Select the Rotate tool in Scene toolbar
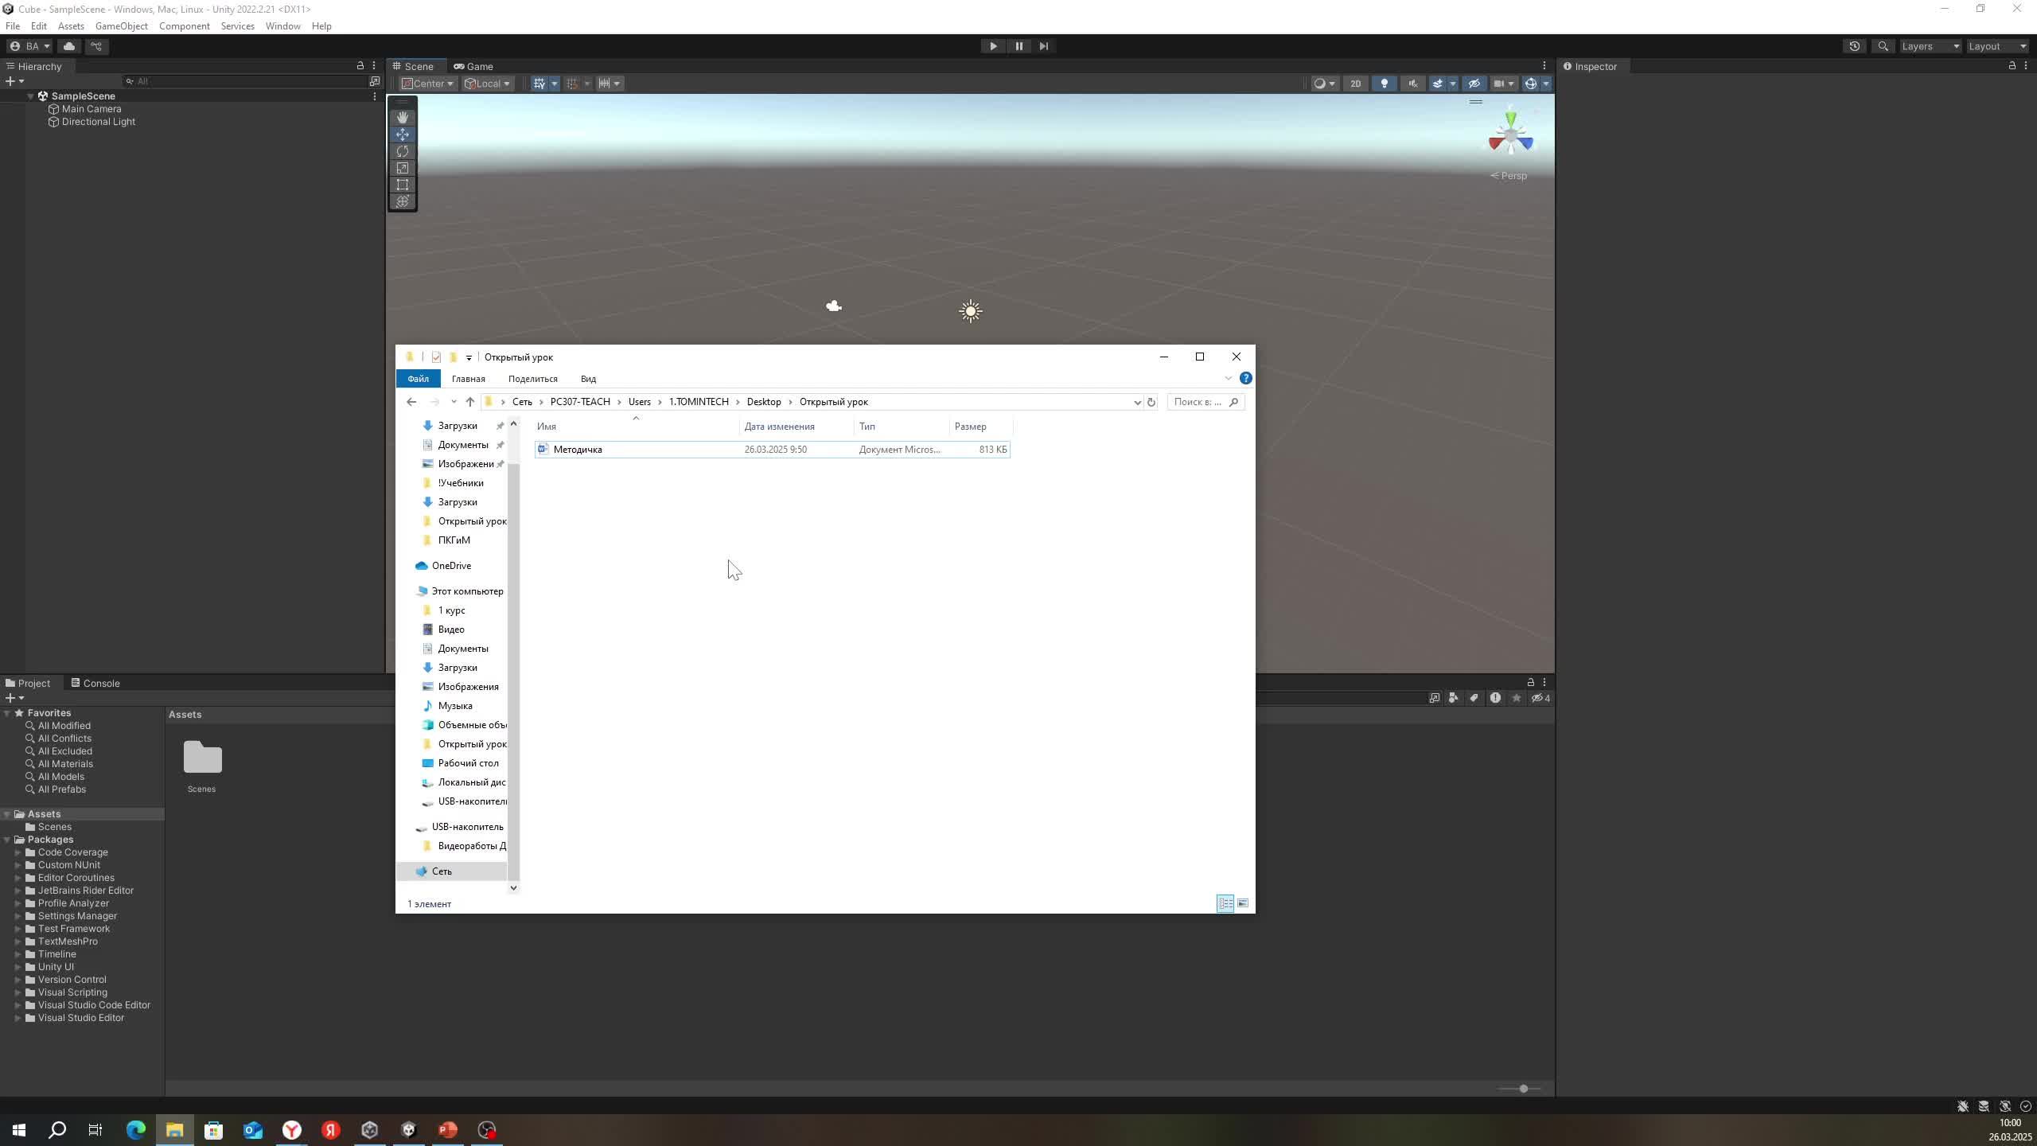The width and height of the screenshot is (2037, 1146). coord(403,151)
